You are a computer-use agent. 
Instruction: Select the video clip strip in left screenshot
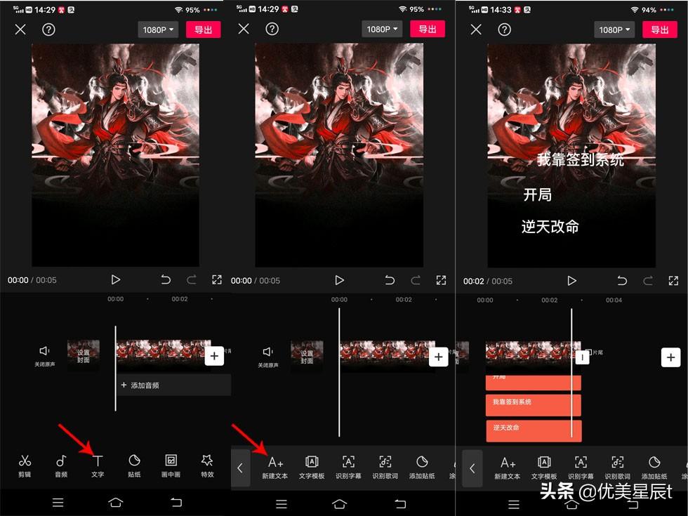coord(163,355)
